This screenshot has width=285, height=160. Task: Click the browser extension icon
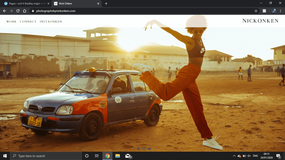point(264,11)
